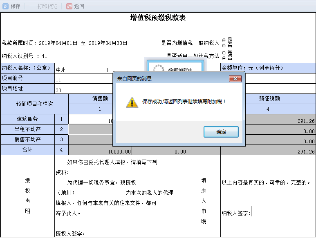This screenshot has width=316, height=238.
Task: Click the 出租不动产 销售额 cell
Action: [91, 130]
